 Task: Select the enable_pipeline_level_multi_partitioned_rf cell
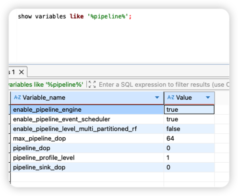(x=87, y=129)
